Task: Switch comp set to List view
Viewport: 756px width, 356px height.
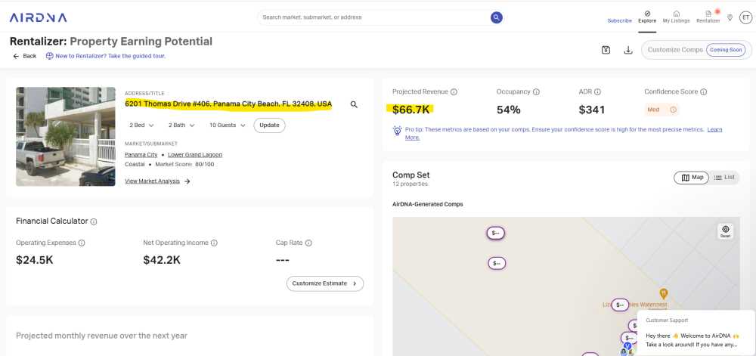Action: pos(724,178)
